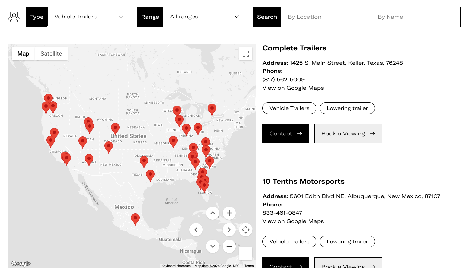
Task: Click phone number (817) 562-5009
Action: click(x=283, y=80)
